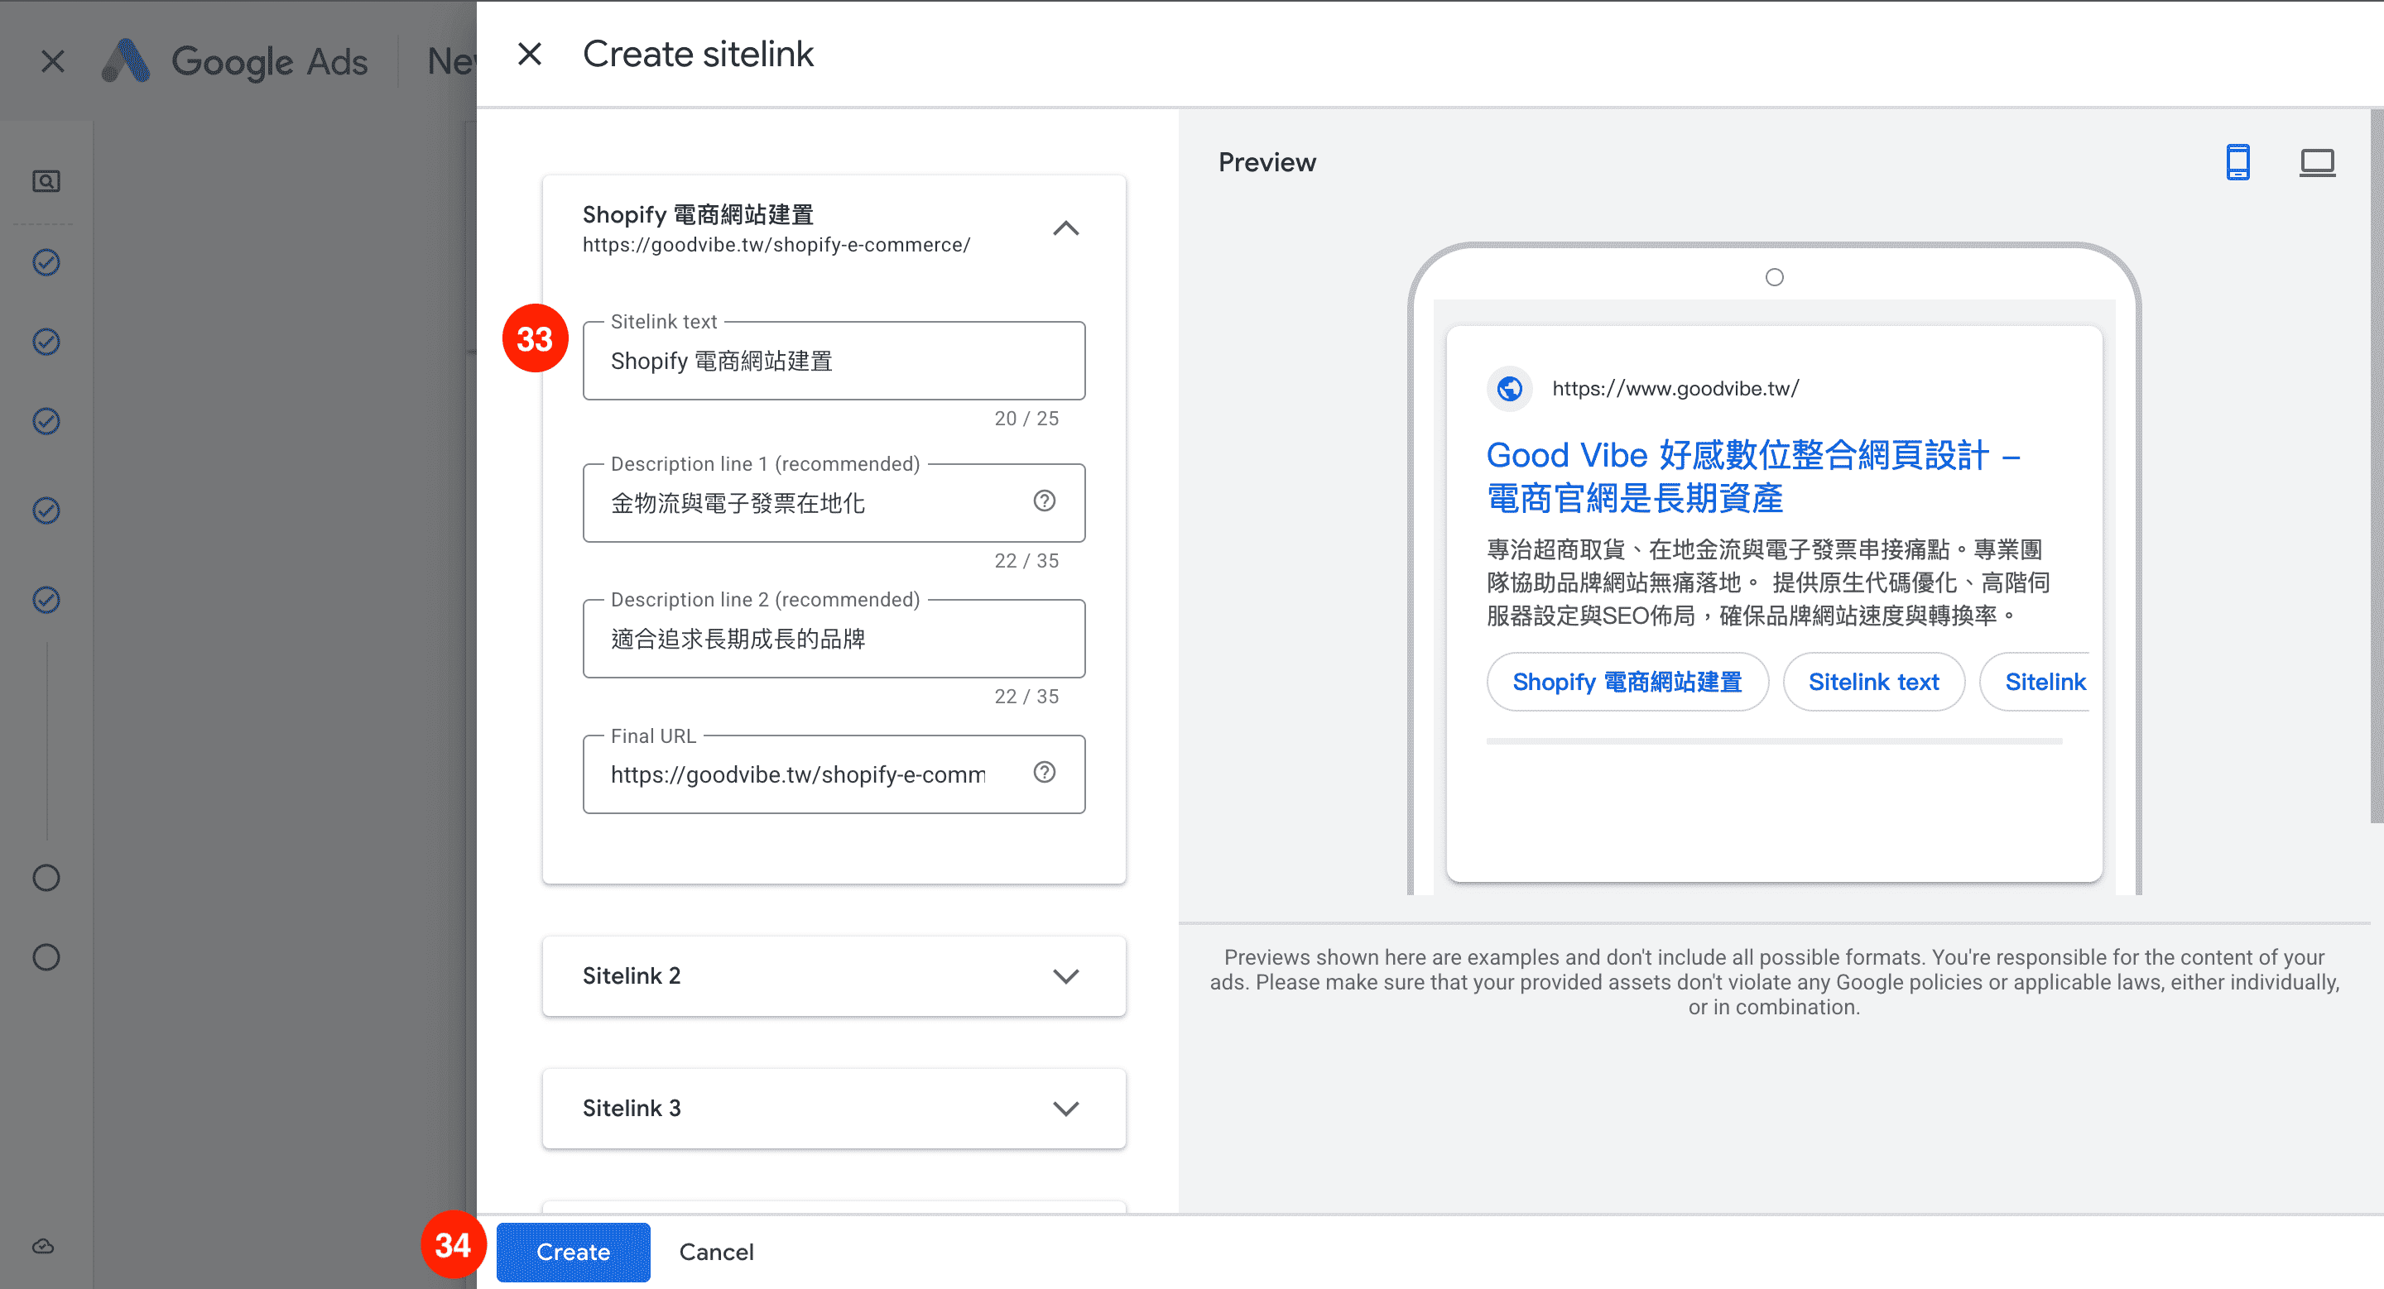Edit Description line 1 field
The width and height of the screenshot is (2384, 1289).
click(834, 503)
